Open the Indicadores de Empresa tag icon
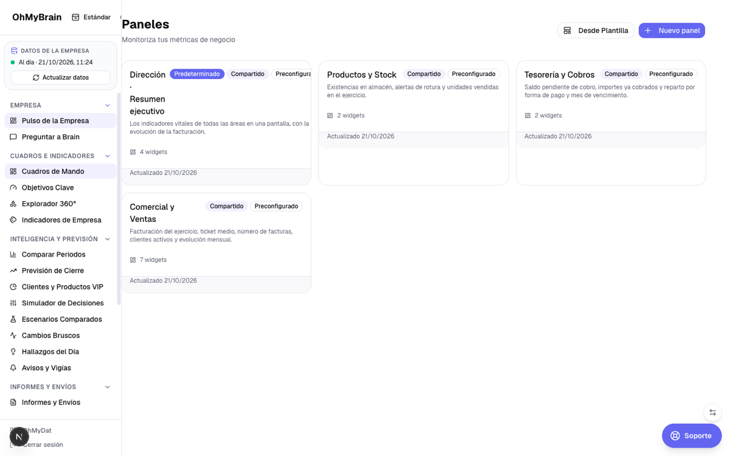The image size is (730, 456). [x=13, y=220]
